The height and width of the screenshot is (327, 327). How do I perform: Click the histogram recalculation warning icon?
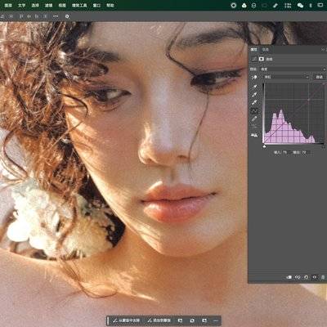pos(254,135)
